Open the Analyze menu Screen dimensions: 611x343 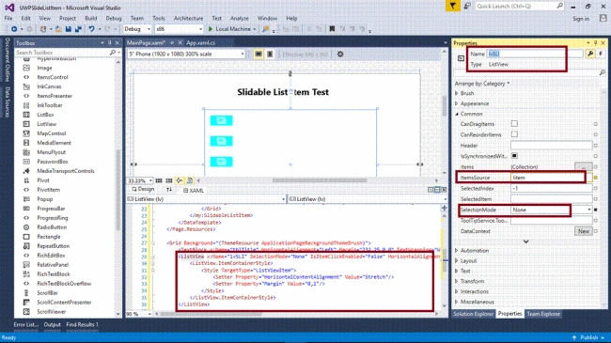coord(240,18)
